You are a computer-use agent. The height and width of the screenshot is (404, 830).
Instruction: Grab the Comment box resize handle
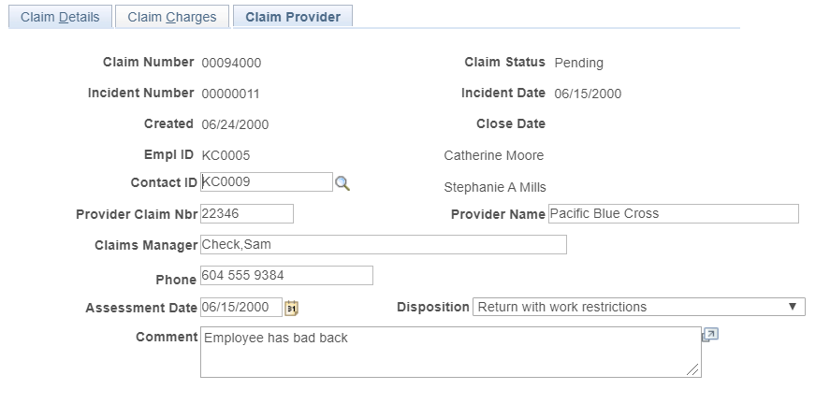(x=693, y=370)
